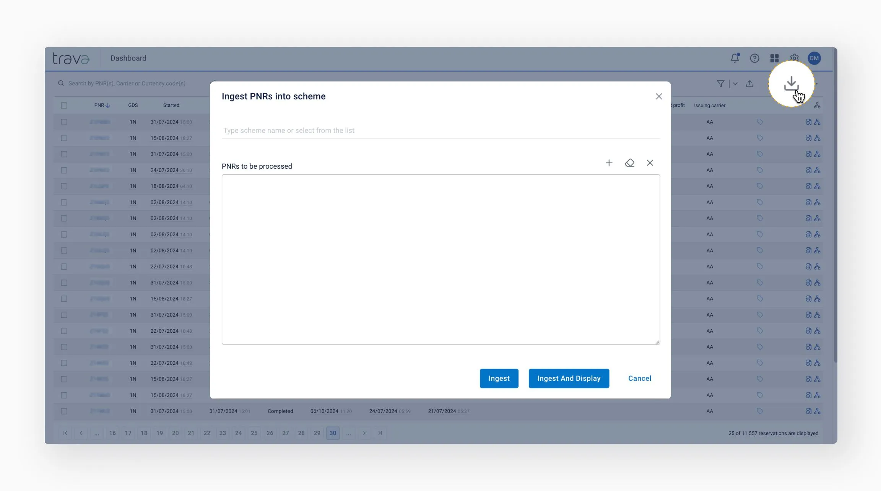
Task: Click the X icon above PNRs textbox
Action: 650,163
